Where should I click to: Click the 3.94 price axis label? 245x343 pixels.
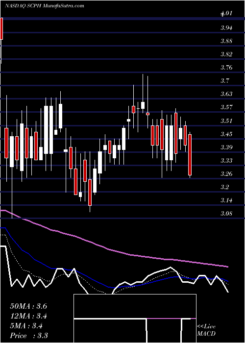tap(226, 28)
